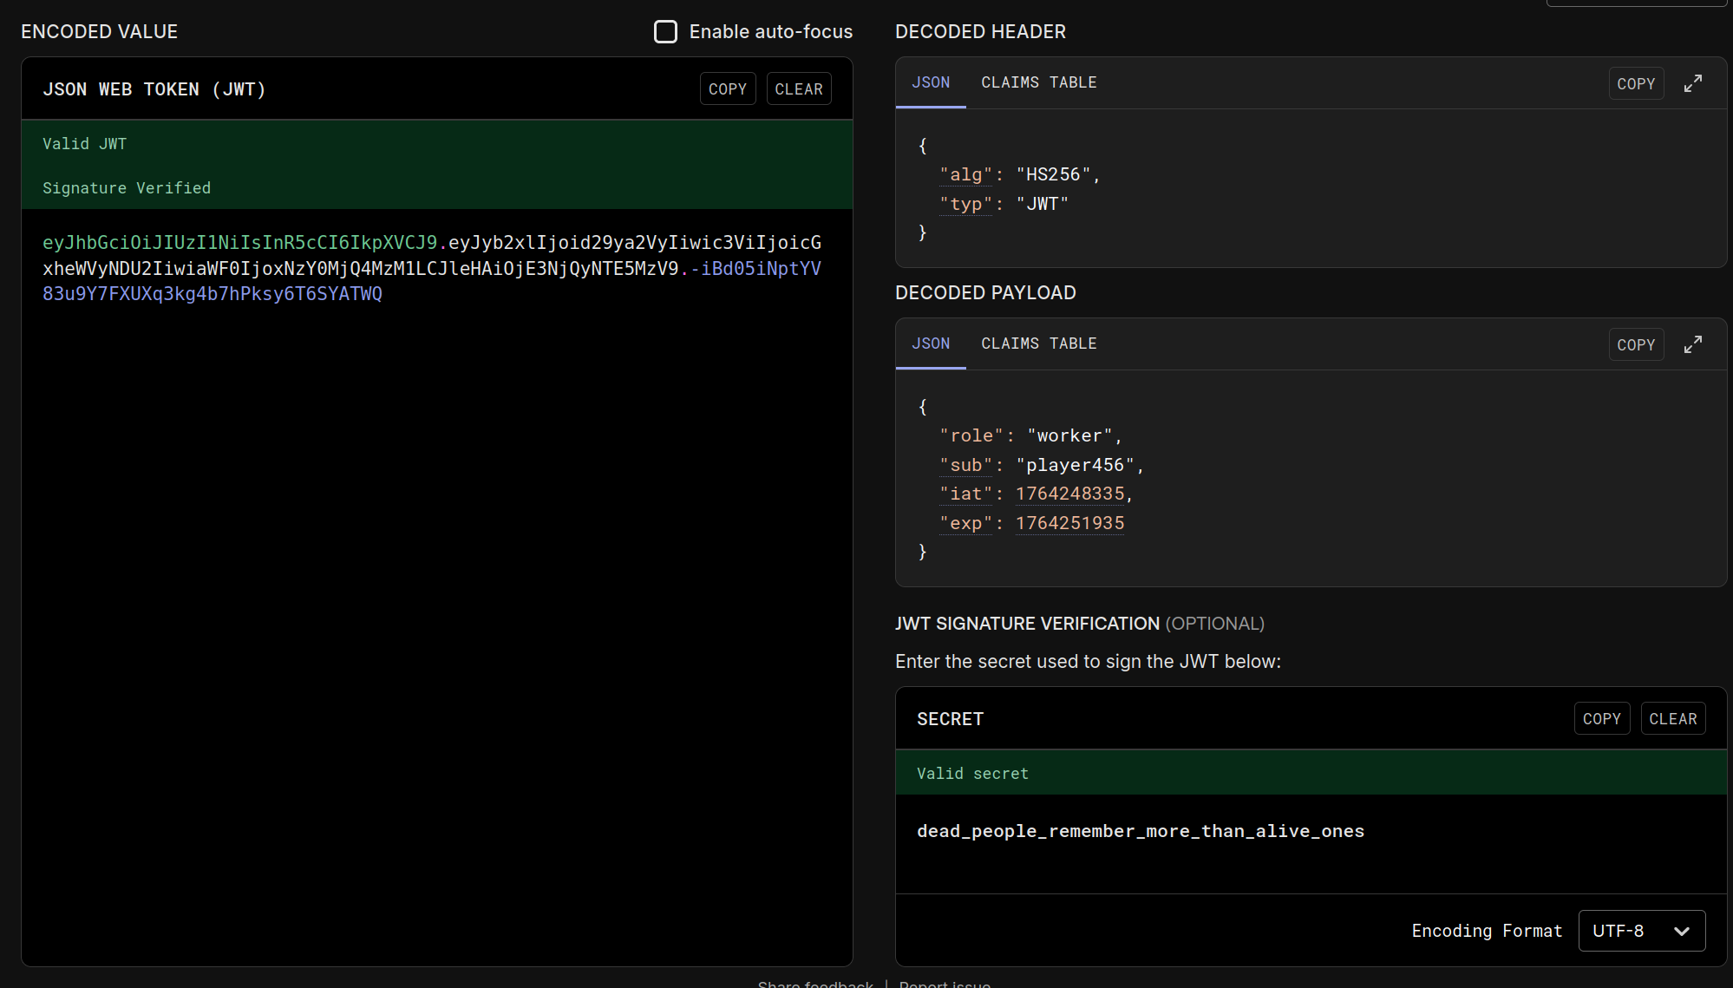Screen dimensions: 1733x988
Task: Select the JSON tab in Decoded Header
Action: pos(931,82)
